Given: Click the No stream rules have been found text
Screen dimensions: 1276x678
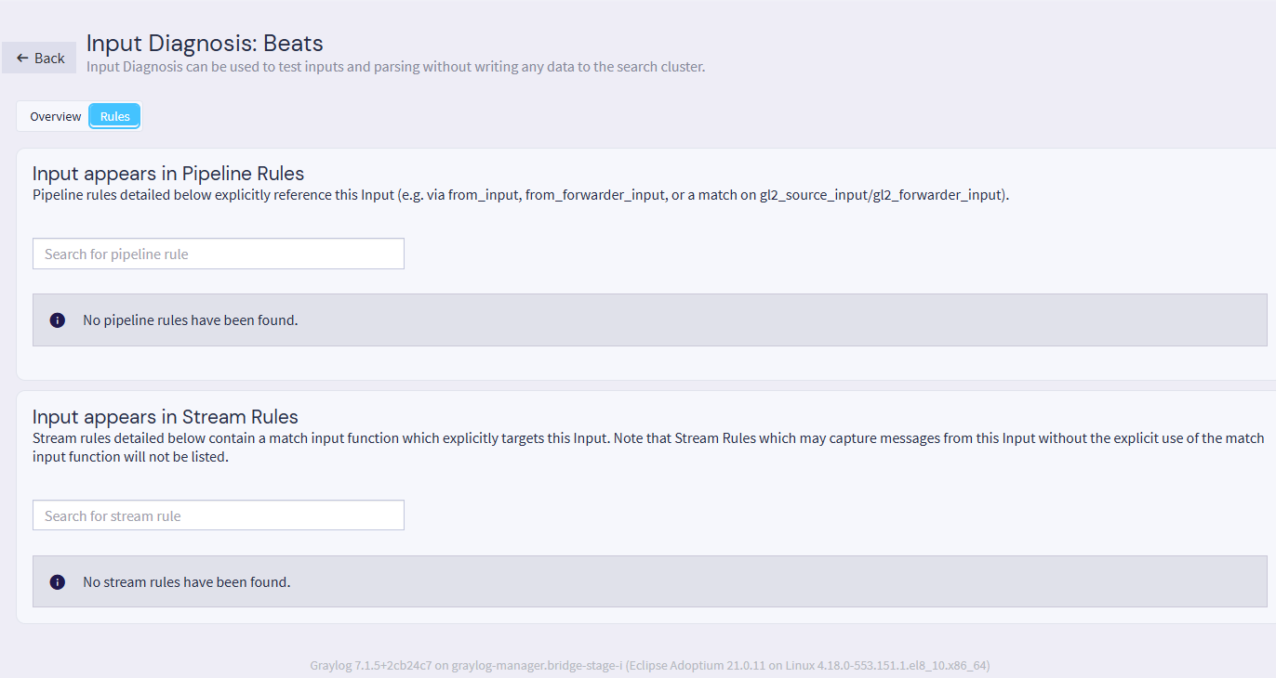Looking at the screenshot, I should 186,581.
